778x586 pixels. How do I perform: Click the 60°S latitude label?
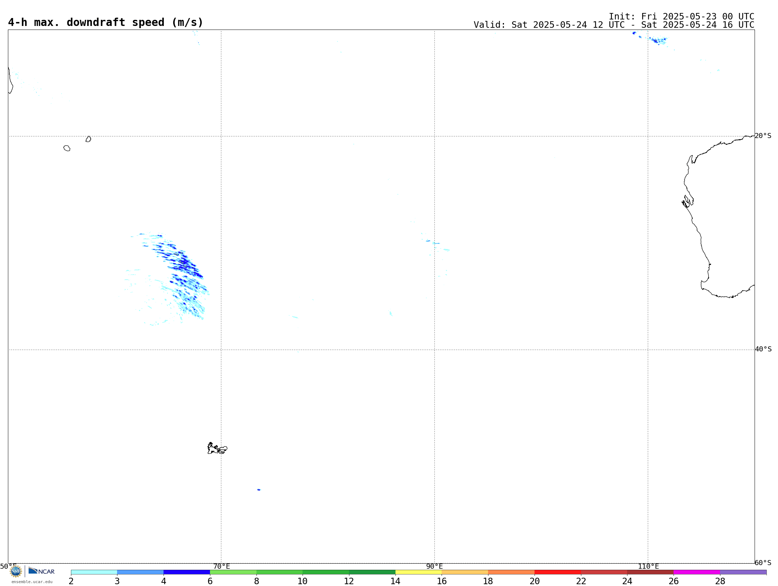coord(763,563)
